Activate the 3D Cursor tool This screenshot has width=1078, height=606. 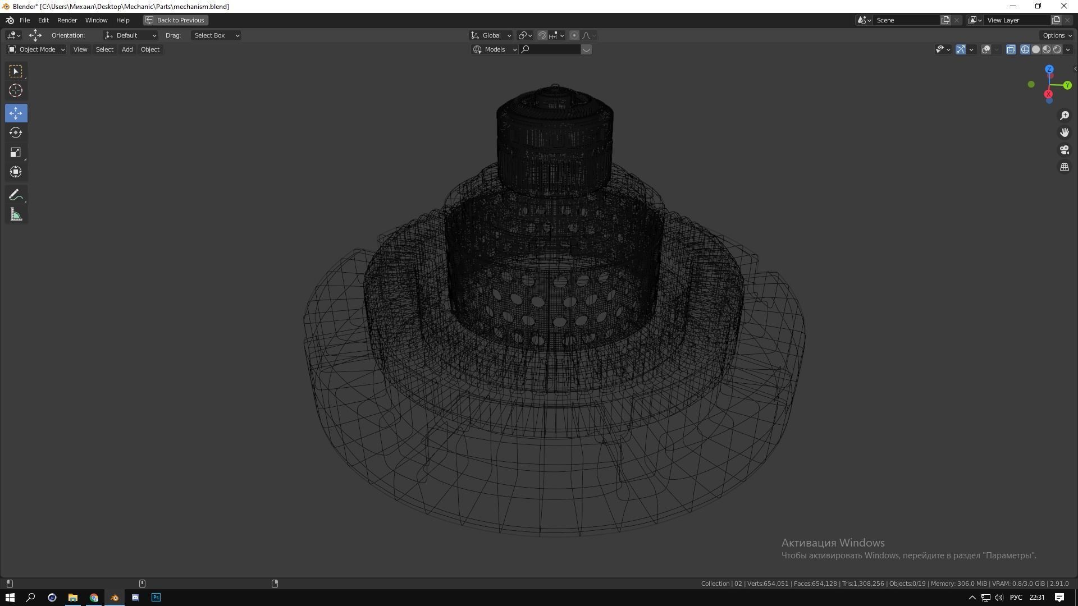click(16, 90)
